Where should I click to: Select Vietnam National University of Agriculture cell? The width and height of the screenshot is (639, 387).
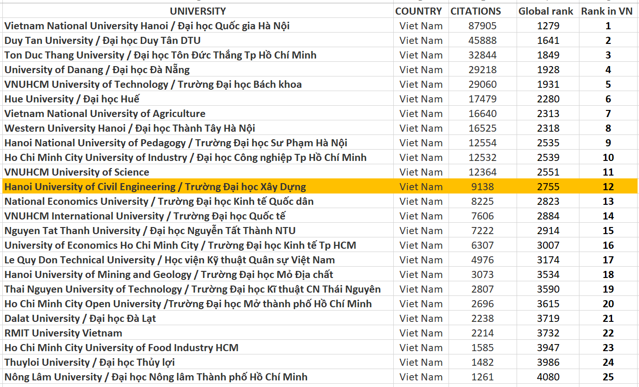(198, 113)
